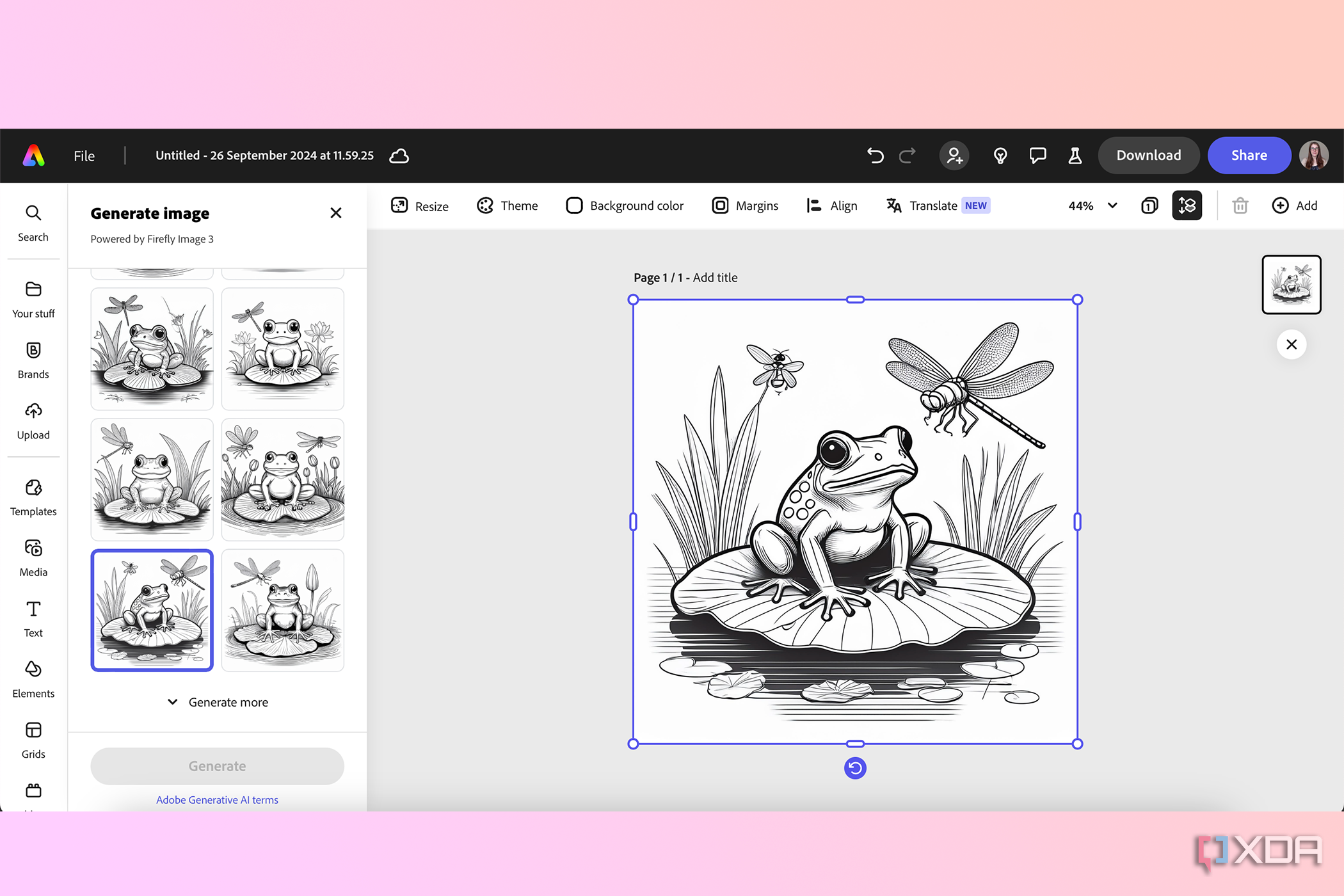Screen dimensions: 1344x896
Task: Open the user profile avatar
Action: point(1314,156)
